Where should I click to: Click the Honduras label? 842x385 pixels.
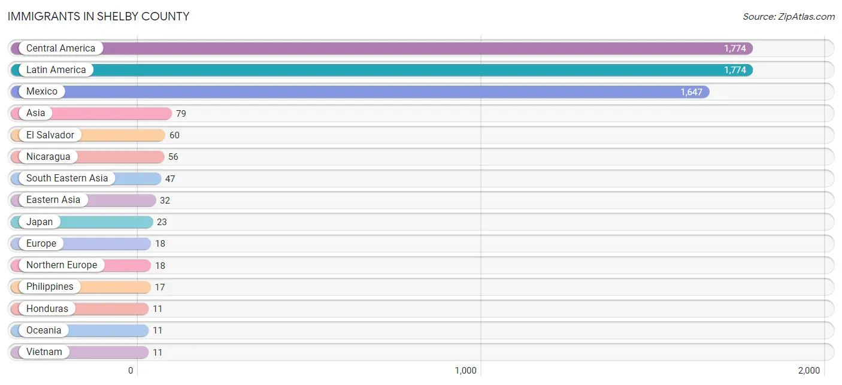pos(47,309)
